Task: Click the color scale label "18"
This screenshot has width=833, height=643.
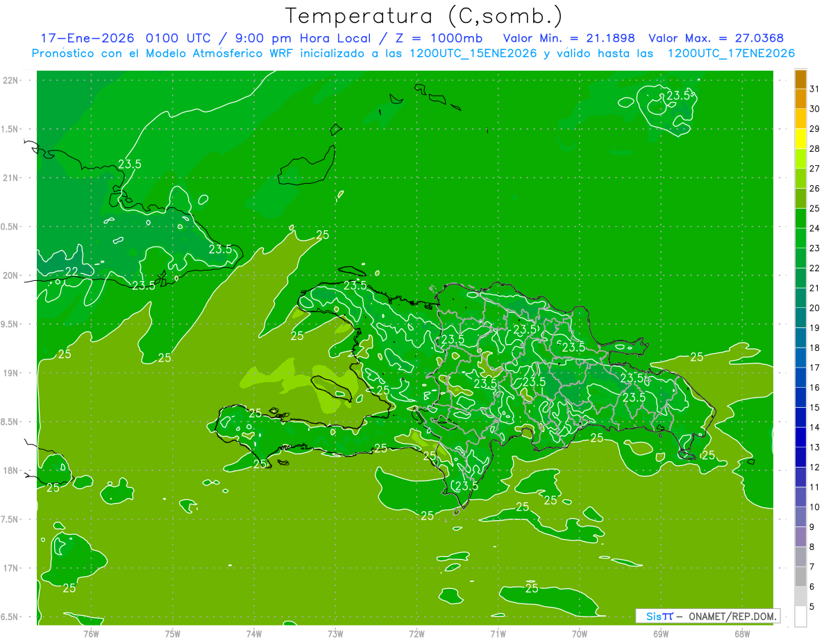Action: (815, 348)
